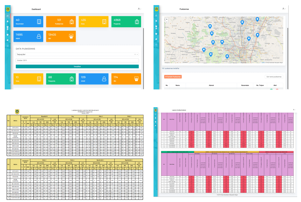Click the hospital icon on the 88 Posyandu card
The height and width of the screenshot is (202, 301).
click(x=72, y=79)
